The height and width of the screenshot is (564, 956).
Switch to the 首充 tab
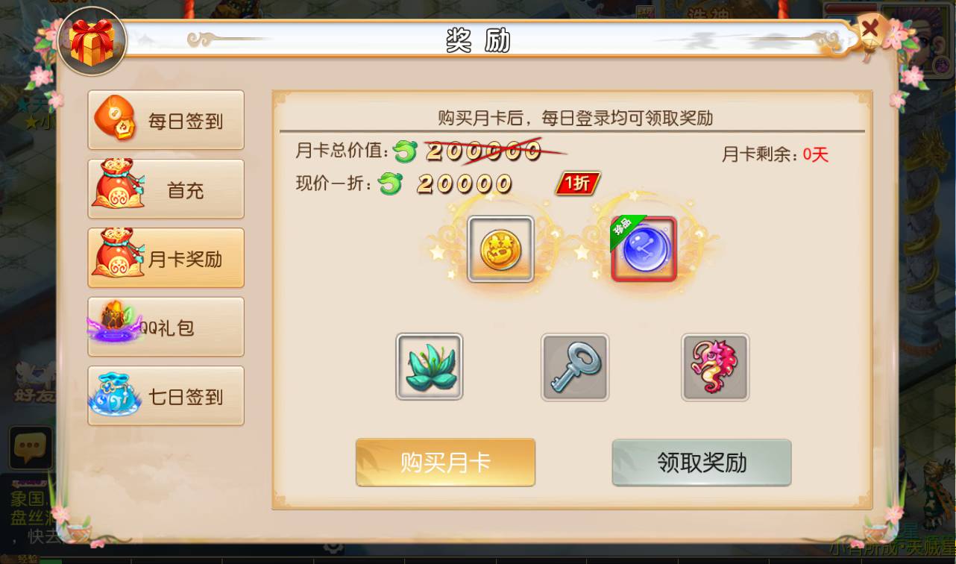166,189
